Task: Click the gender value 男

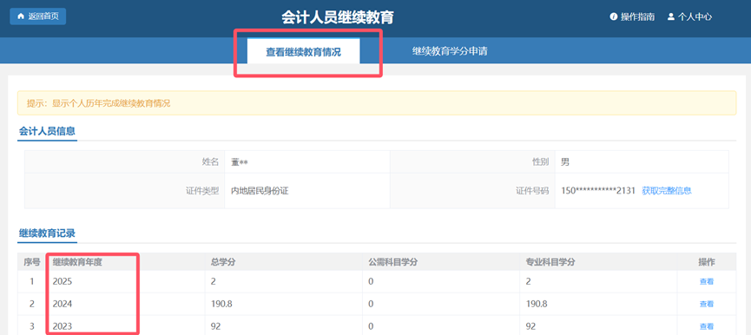Action: point(565,162)
